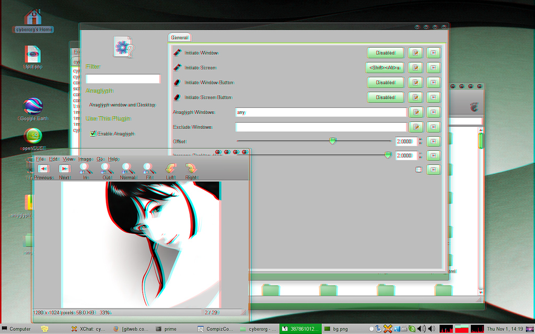The image size is (535, 334).
Task: Rotate the image Right
Action: pyautogui.click(x=191, y=171)
